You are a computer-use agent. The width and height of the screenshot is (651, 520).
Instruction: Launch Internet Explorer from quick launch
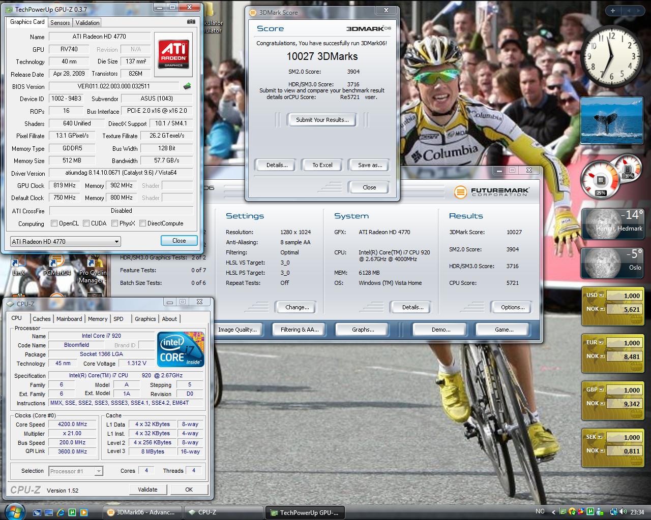61,512
